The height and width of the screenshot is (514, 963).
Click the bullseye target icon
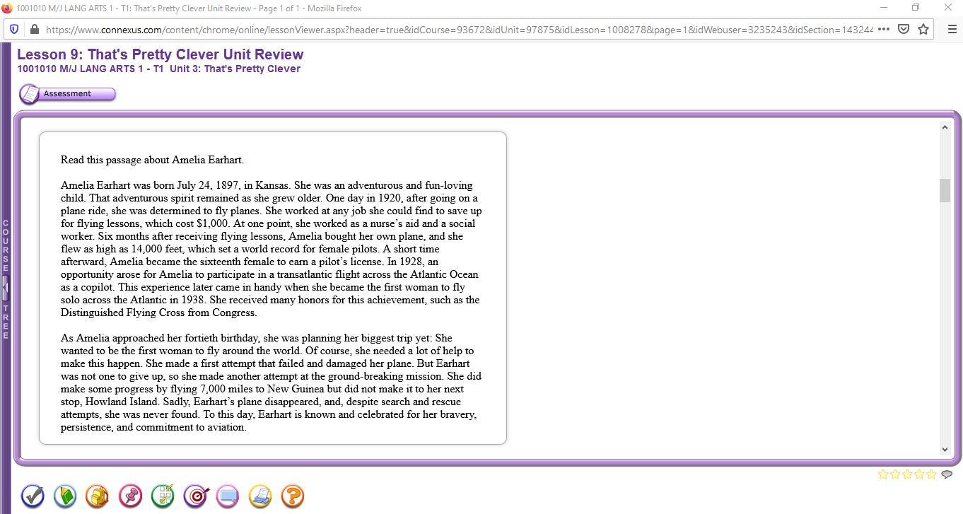(x=196, y=496)
